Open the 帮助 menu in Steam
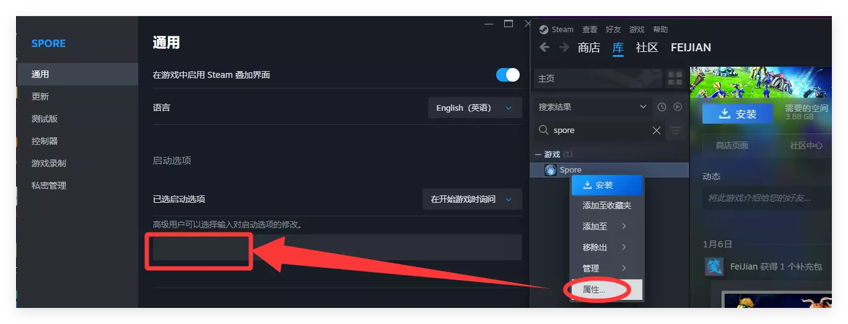 point(660,29)
